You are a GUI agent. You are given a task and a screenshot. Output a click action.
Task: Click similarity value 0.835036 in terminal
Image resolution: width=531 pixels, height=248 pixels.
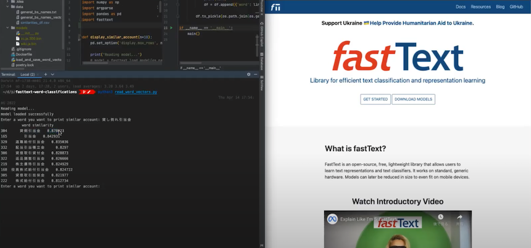pos(60,142)
